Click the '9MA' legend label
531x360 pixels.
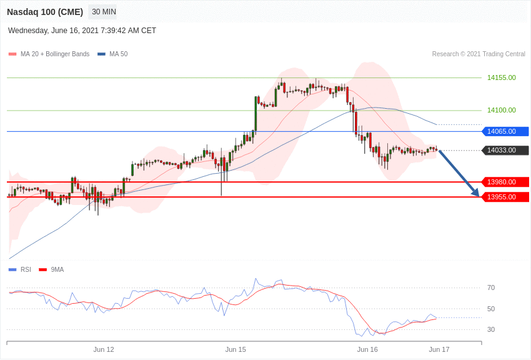point(57,270)
